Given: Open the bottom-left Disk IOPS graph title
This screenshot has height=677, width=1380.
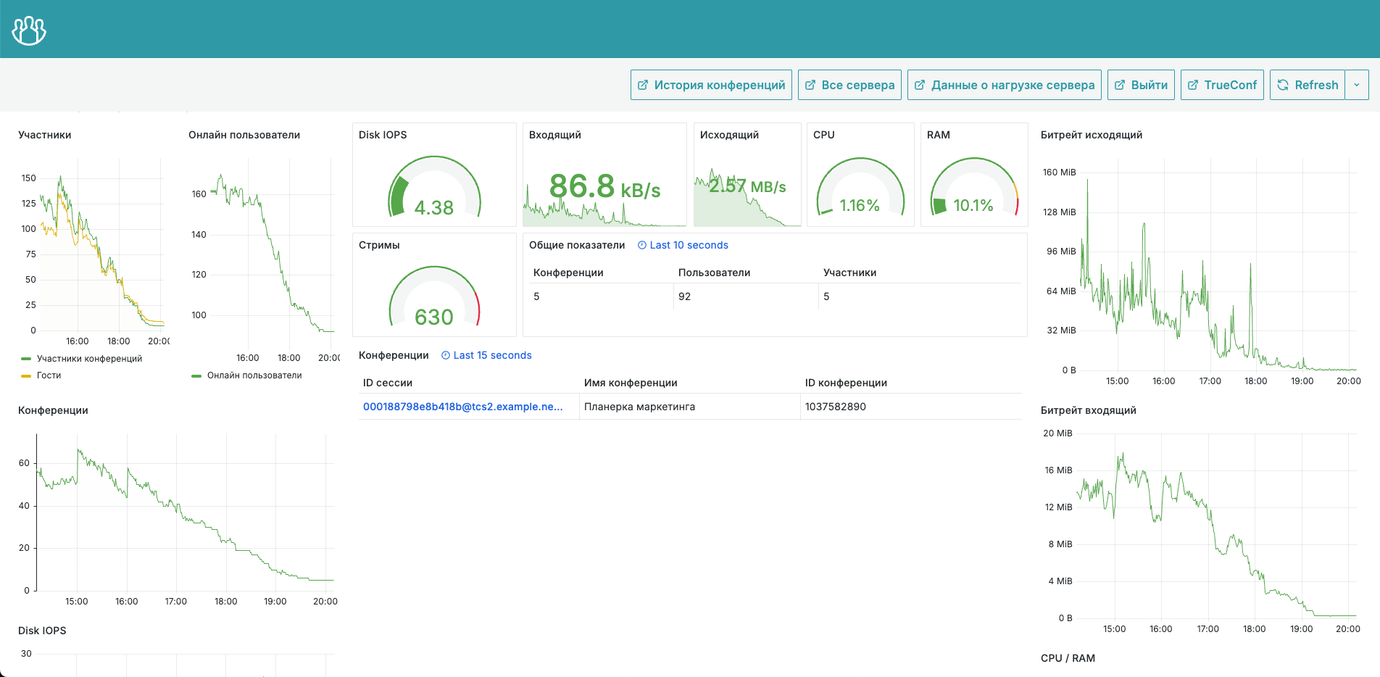Looking at the screenshot, I should pyautogui.click(x=42, y=631).
